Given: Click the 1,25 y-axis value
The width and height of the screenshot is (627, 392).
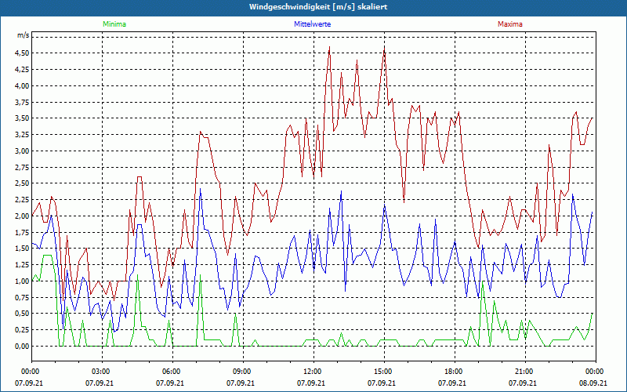Looking at the screenshot, I should 22,265.
